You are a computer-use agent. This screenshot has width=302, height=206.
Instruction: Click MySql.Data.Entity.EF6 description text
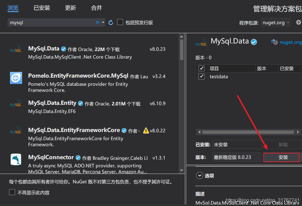(52, 111)
